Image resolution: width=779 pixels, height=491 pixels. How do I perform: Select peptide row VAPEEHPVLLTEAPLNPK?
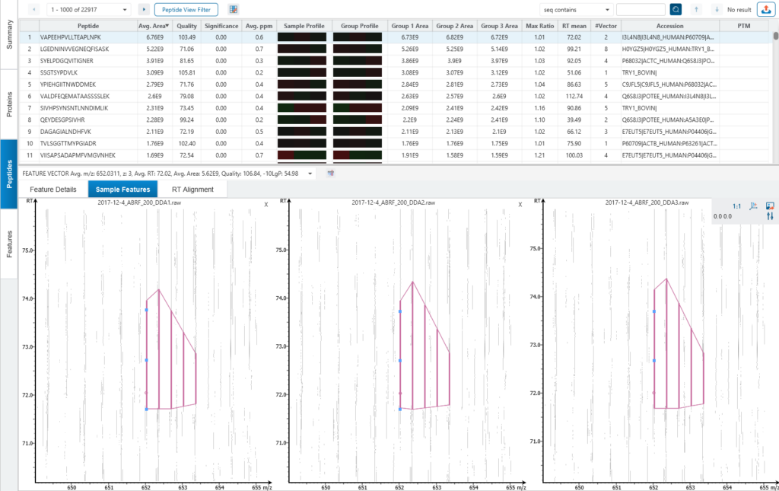tap(396, 37)
